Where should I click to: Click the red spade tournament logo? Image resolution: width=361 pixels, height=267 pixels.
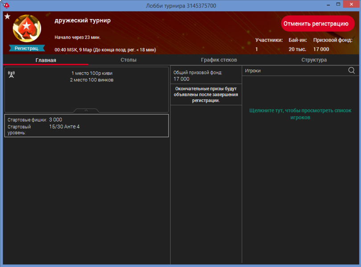(x=27, y=28)
